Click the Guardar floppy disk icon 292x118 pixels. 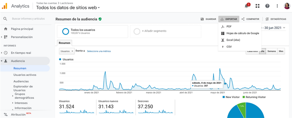point(202,19)
